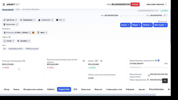The width and height of the screenshot is (178, 100).
Task: Click the TRON Ecosystem tag
Action: (32, 49)
